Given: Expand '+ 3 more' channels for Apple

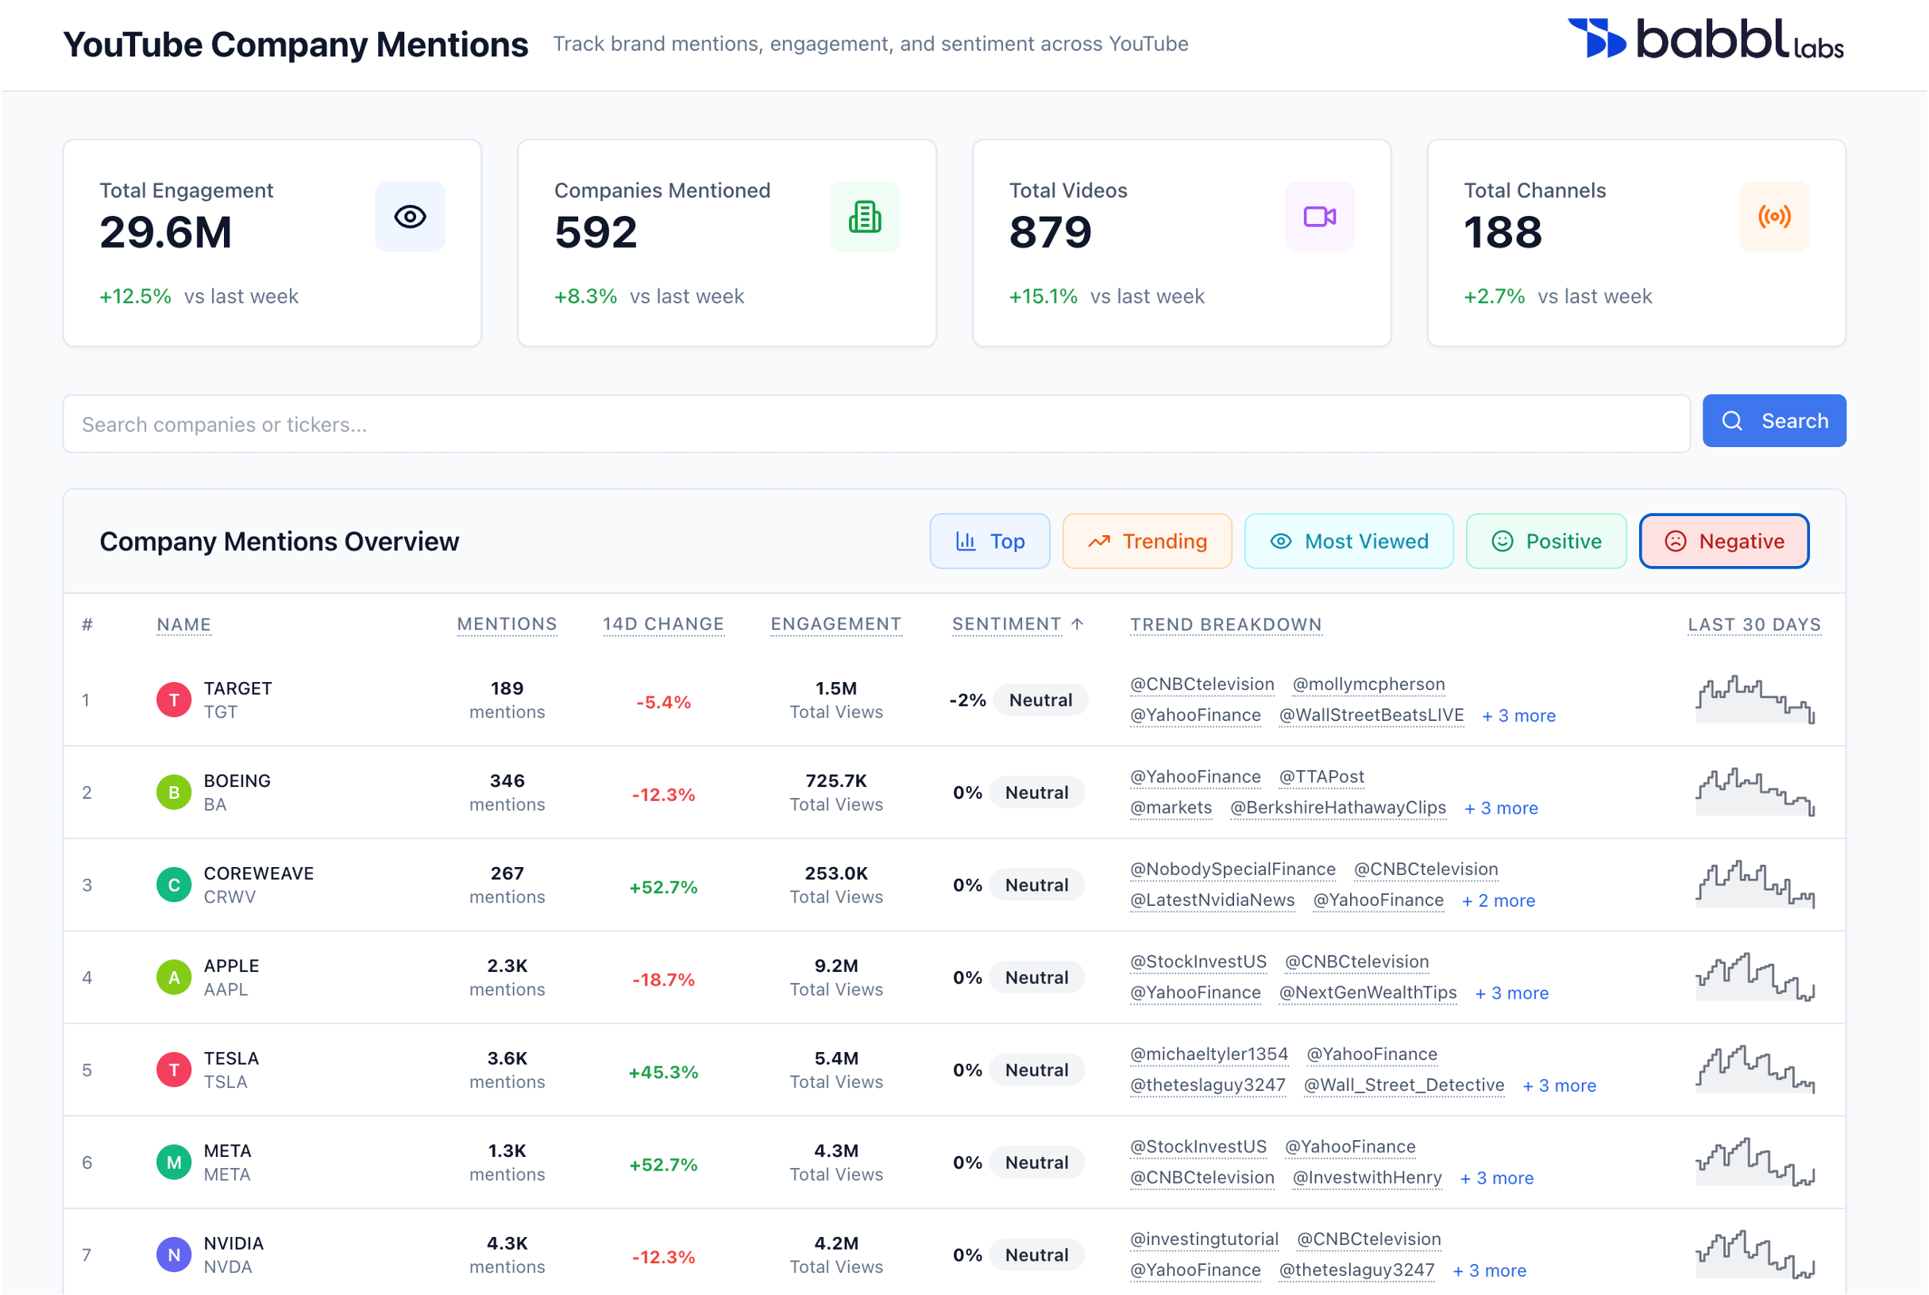Looking at the screenshot, I should point(1511,992).
